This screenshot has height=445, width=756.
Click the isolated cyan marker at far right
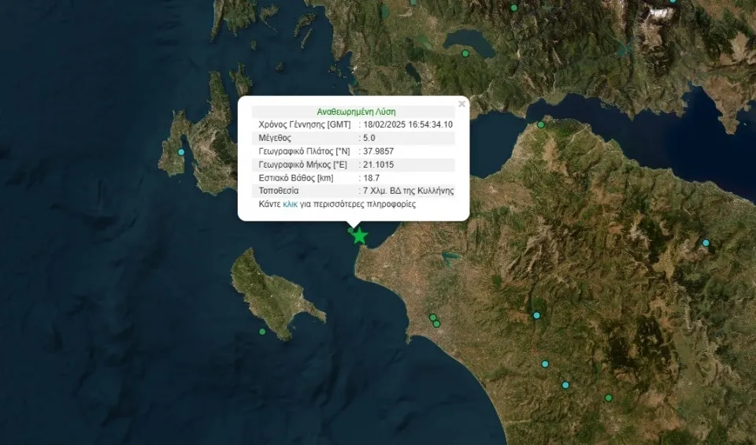[x=706, y=243]
